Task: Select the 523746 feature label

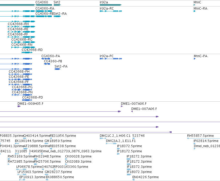Action: [139, 136]
